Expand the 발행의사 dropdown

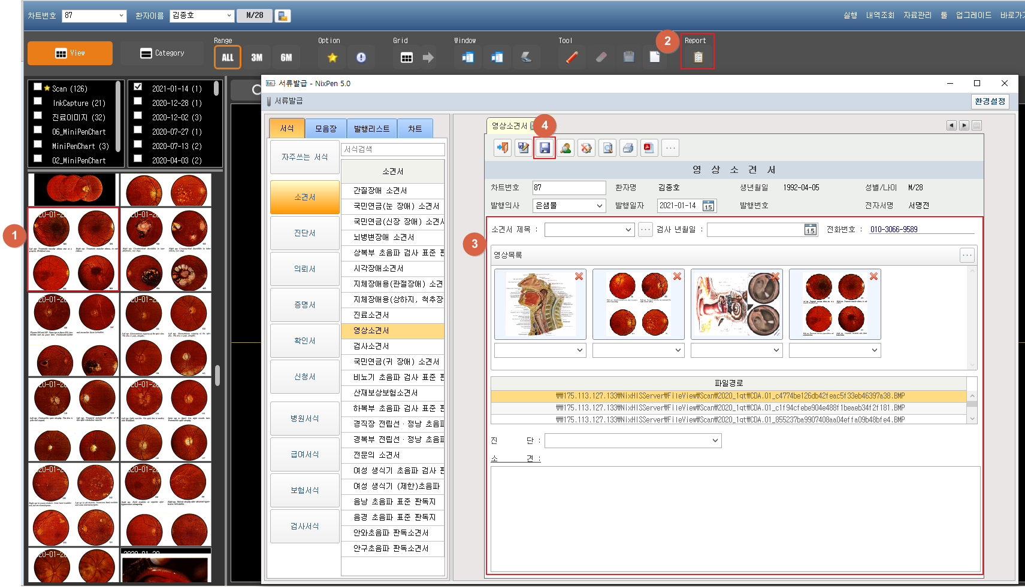click(599, 206)
